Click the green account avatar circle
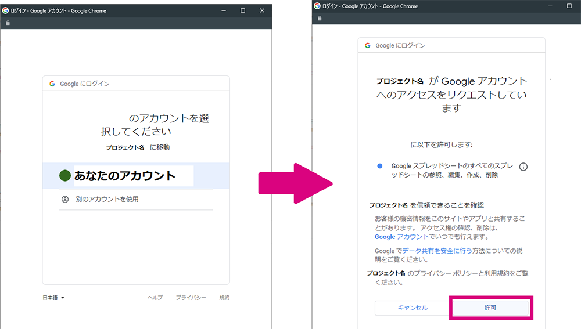The width and height of the screenshot is (581, 329). (x=65, y=175)
